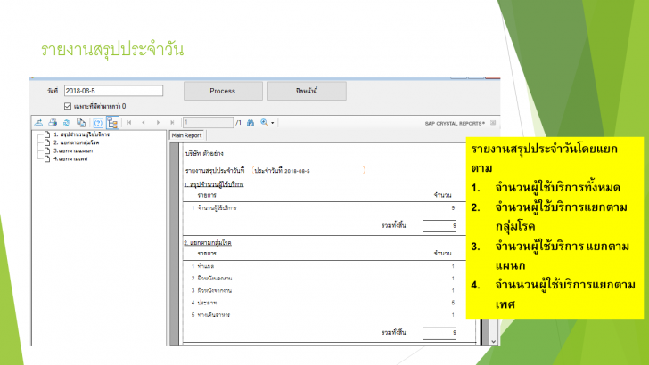Click the Copy toolbar icon
This screenshot has height=365, width=649.
click(x=81, y=122)
